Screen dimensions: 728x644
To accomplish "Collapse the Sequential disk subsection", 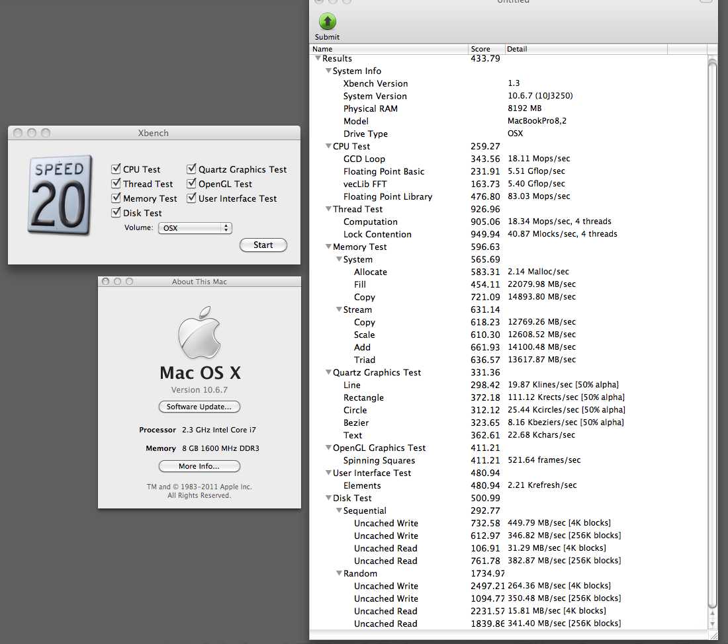I will (x=339, y=510).
